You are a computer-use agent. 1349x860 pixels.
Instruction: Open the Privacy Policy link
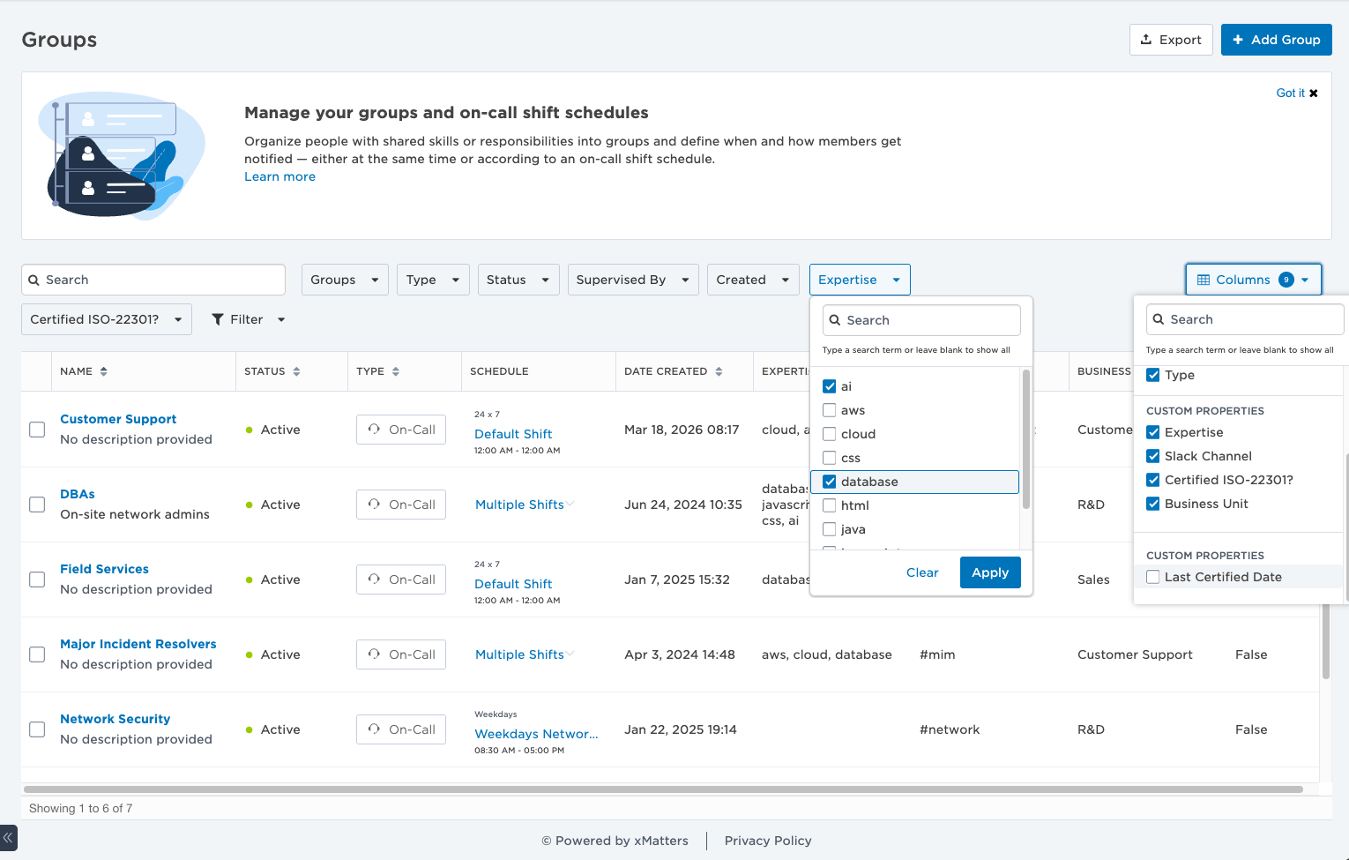pyautogui.click(x=768, y=841)
